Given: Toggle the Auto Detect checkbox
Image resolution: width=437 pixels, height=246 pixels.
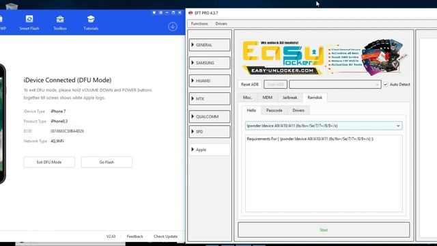Looking at the screenshot, I should [x=385, y=84].
